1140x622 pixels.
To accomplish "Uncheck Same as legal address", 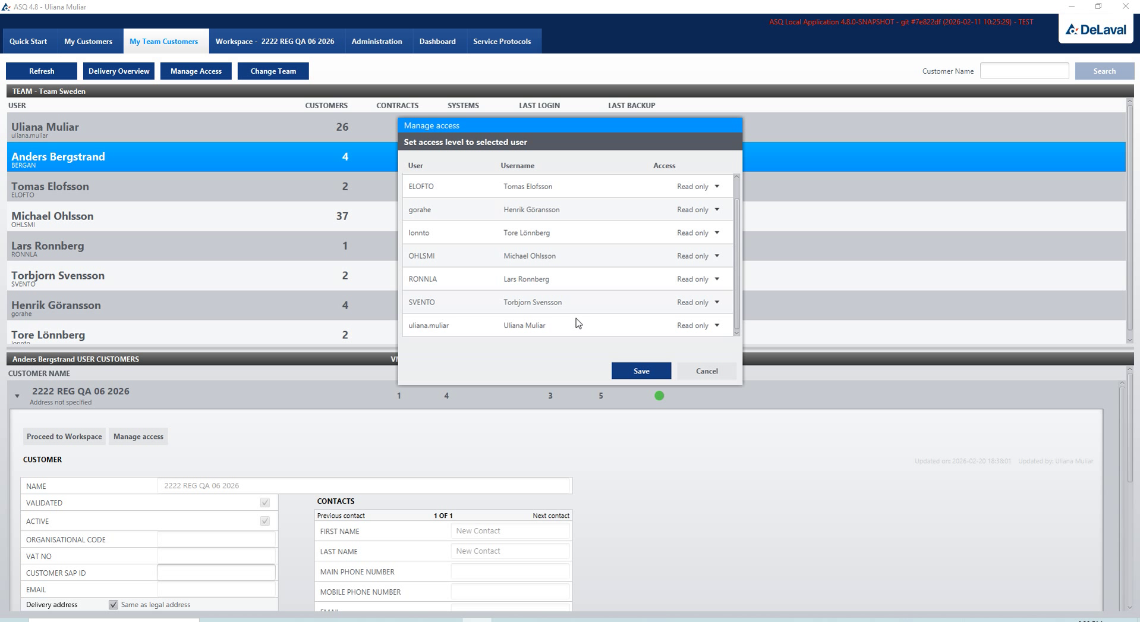I will (x=114, y=605).
